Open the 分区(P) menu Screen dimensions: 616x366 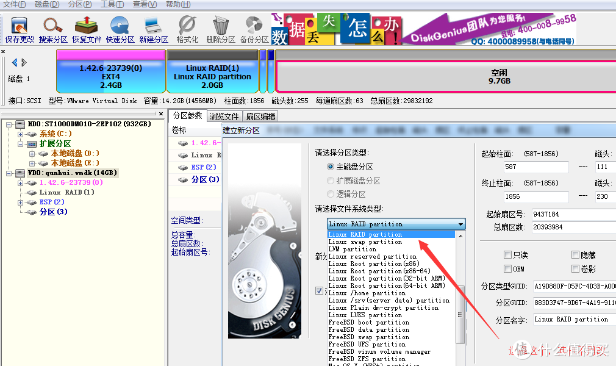[x=80, y=4]
